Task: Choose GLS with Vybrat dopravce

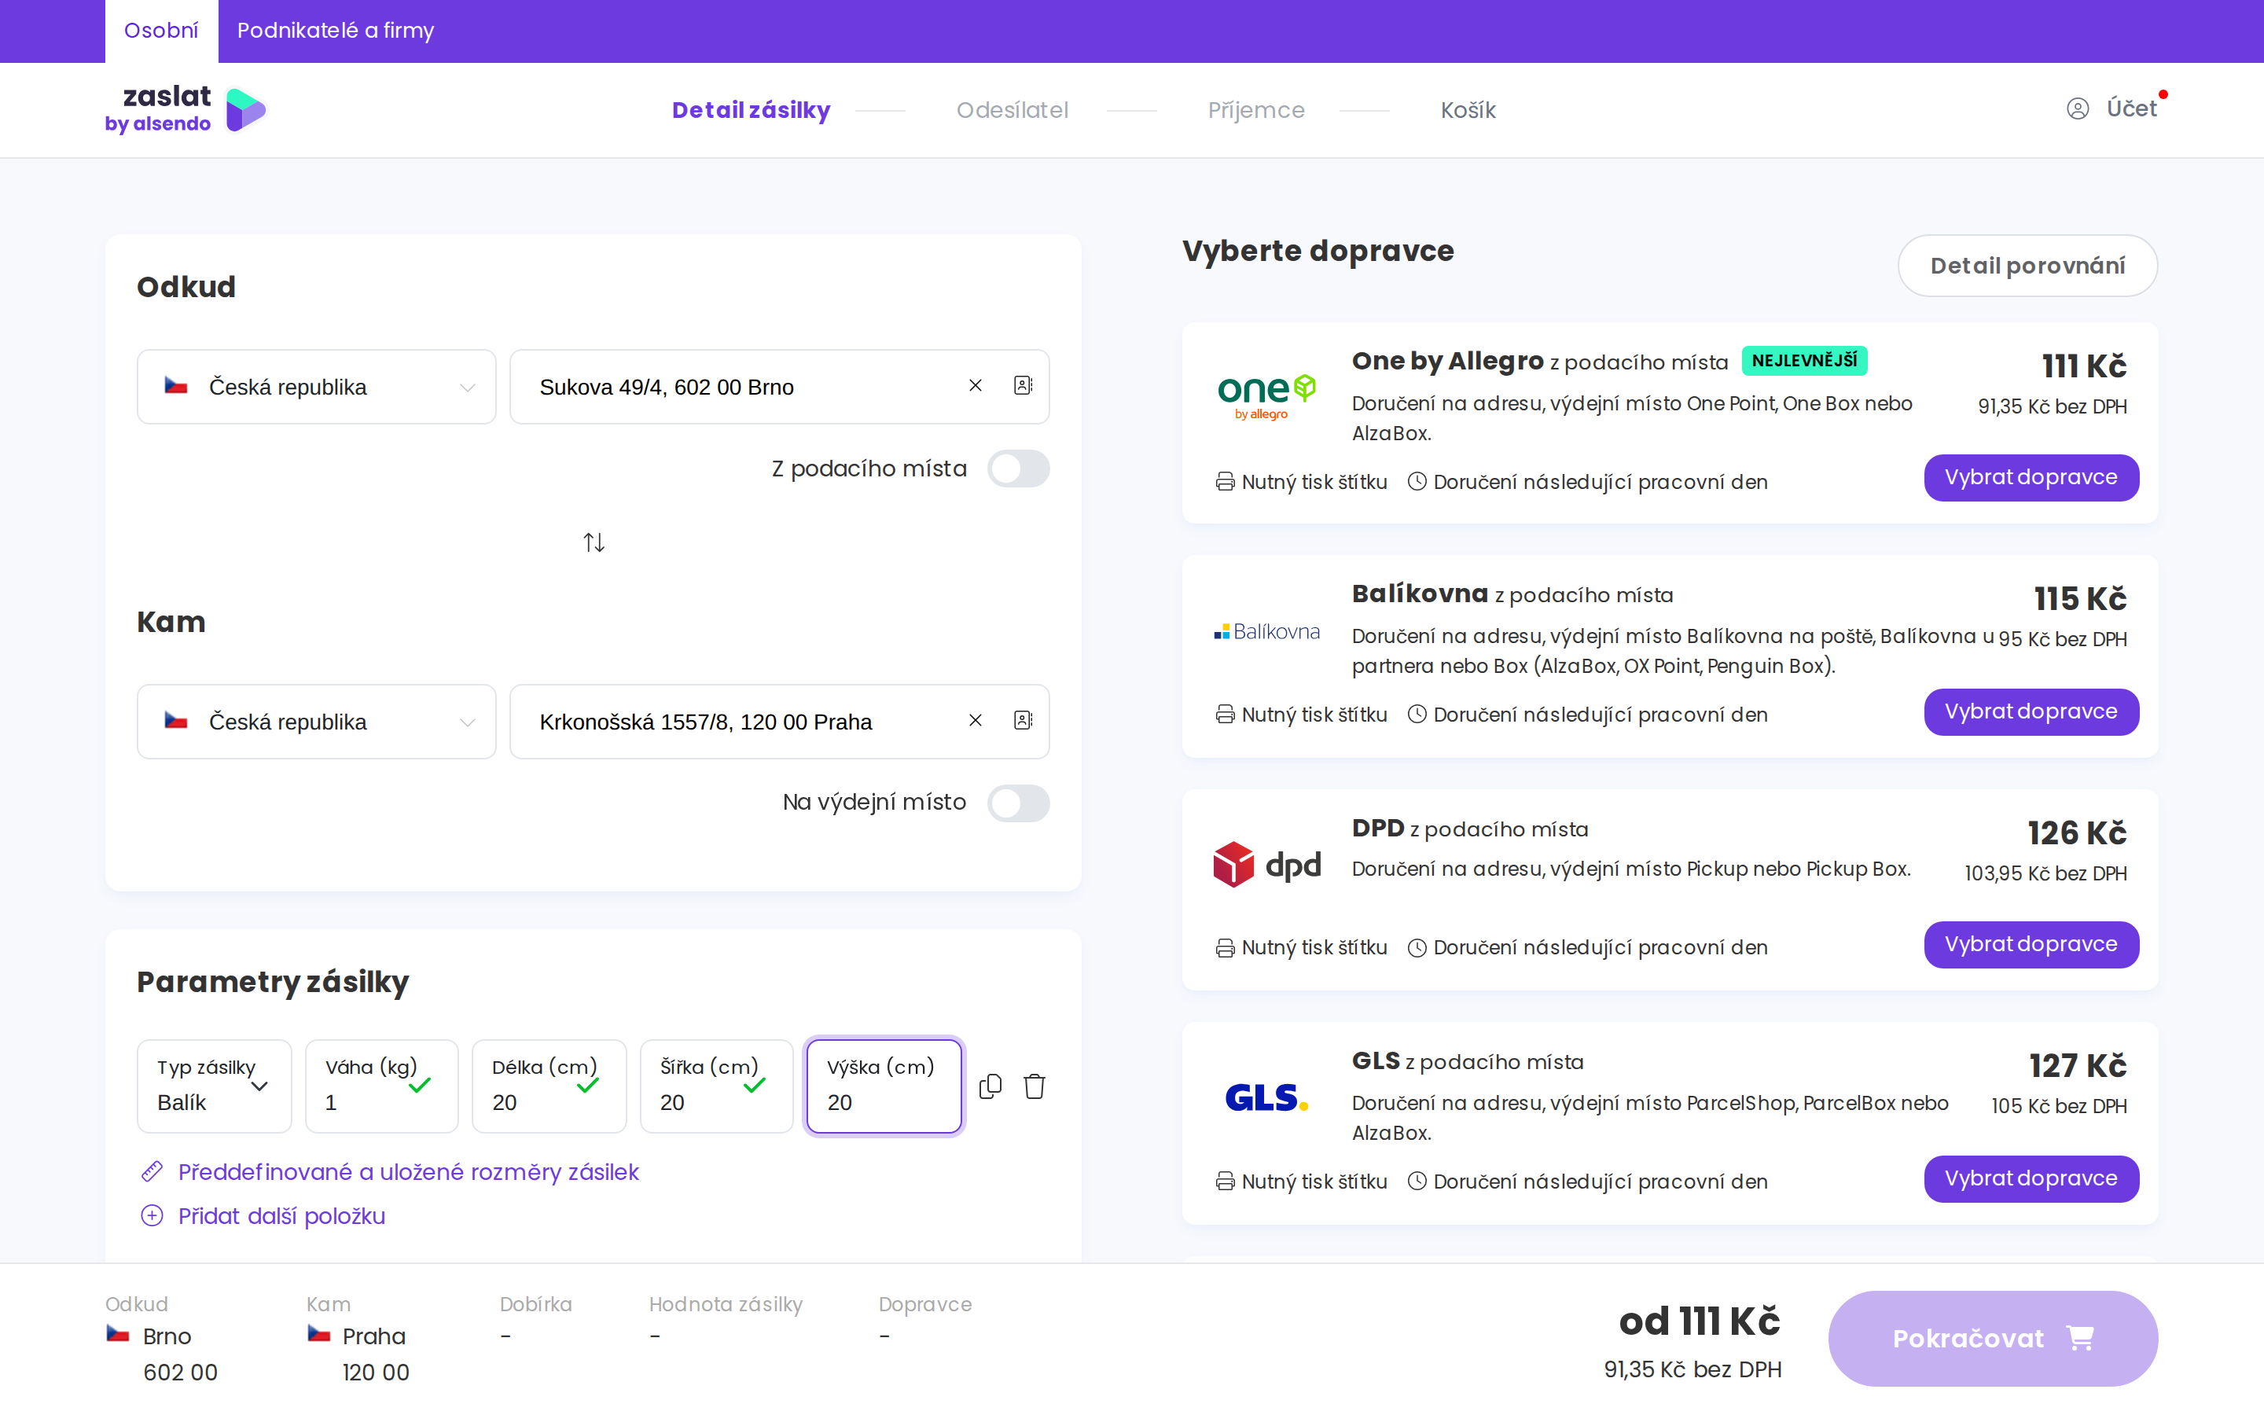Action: coord(2031,1178)
